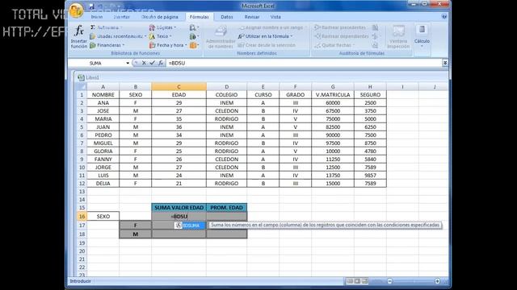Save using the quick access toolbar icon
The height and width of the screenshot is (290, 517).
click(91, 6)
